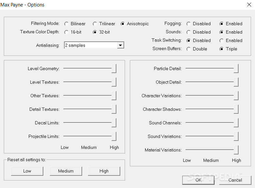Click the Particle Detail slider handle
Image resolution: width=255 pixels, height=188 pixels.
coord(236,68)
